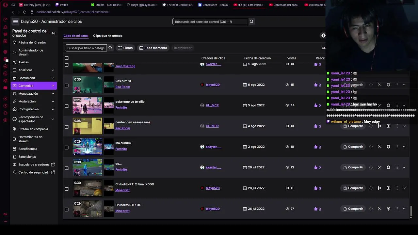The height and width of the screenshot is (235, 418).
Task: Check the box for Res rum :3 clip
Action: point(67,86)
